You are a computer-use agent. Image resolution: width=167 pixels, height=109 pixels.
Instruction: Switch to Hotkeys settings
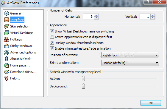point(16,39)
